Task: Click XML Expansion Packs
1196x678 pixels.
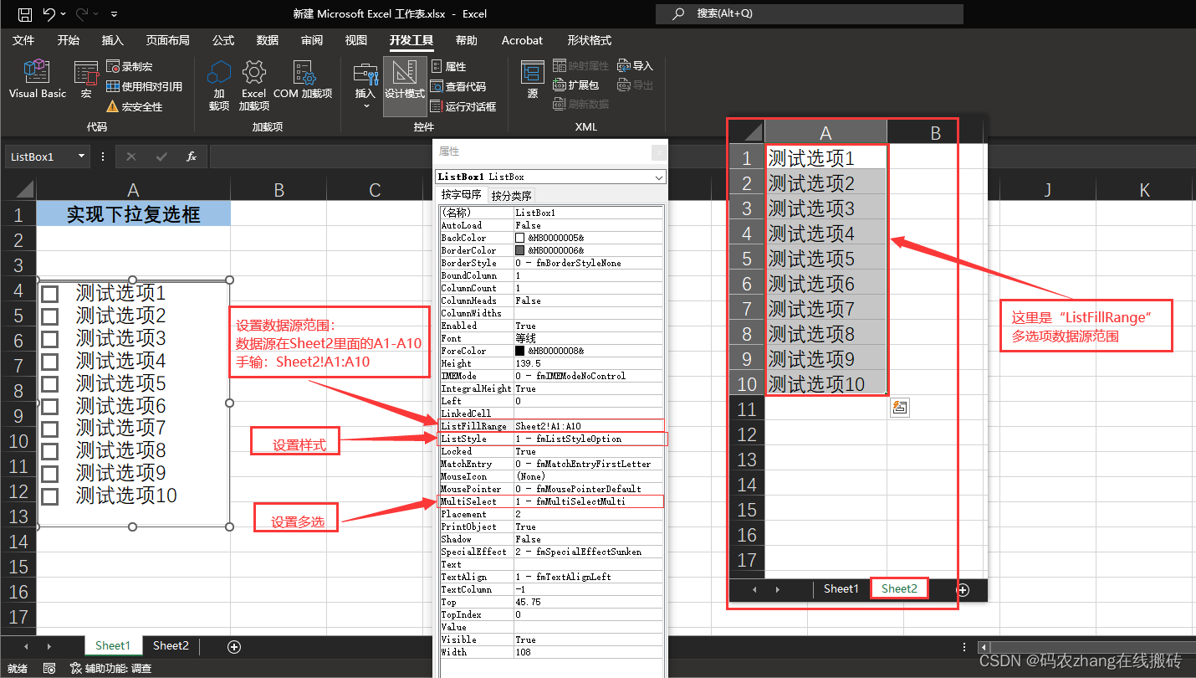Action: [576, 85]
